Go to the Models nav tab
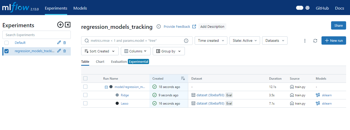 coord(80,8)
